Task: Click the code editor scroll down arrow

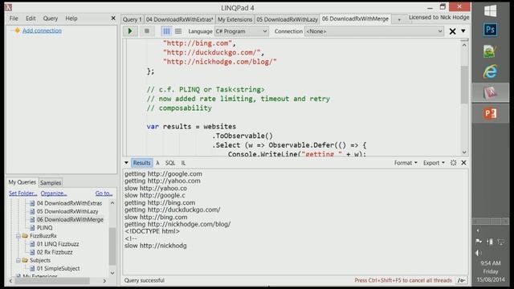Action: tap(464, 152)
